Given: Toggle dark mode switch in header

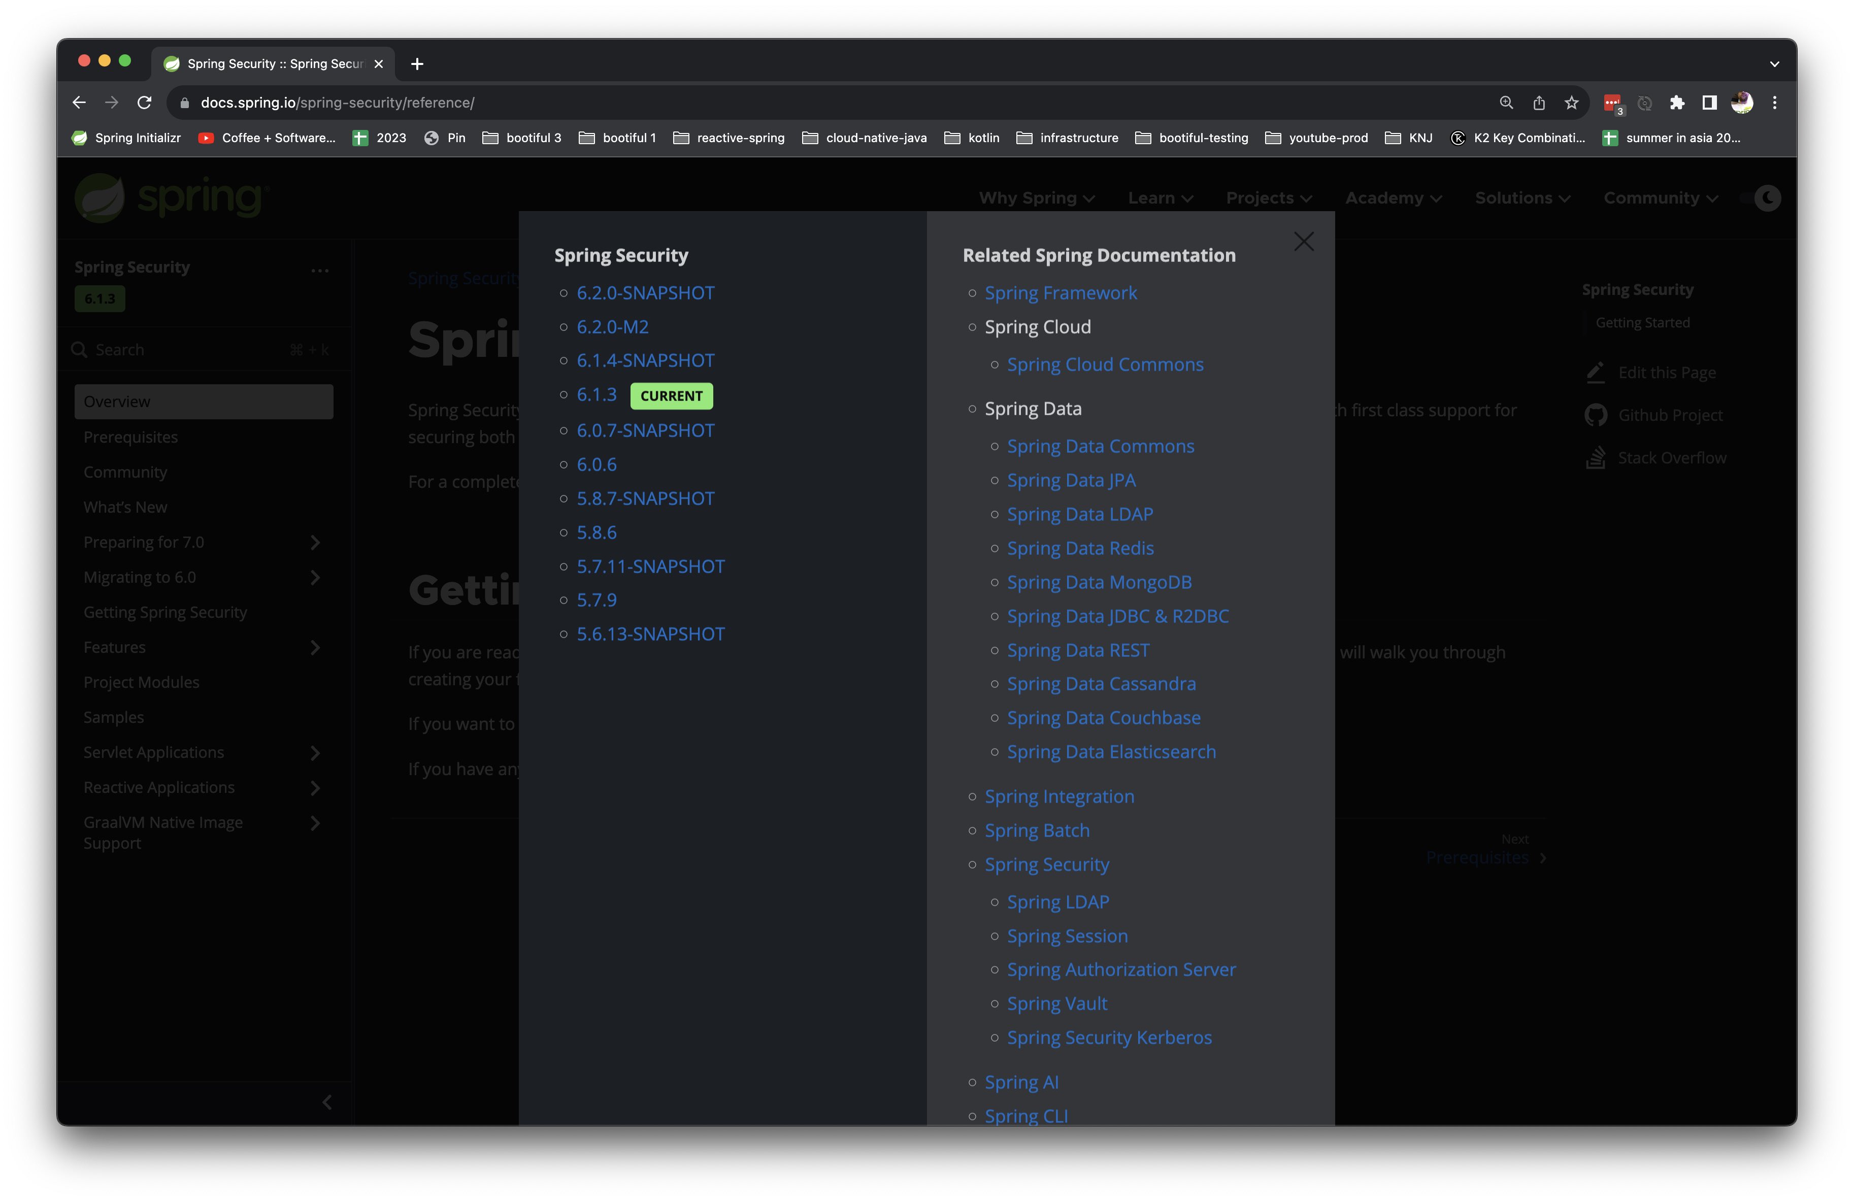Looking at the screenshot, I should (x=1761, y=198).
